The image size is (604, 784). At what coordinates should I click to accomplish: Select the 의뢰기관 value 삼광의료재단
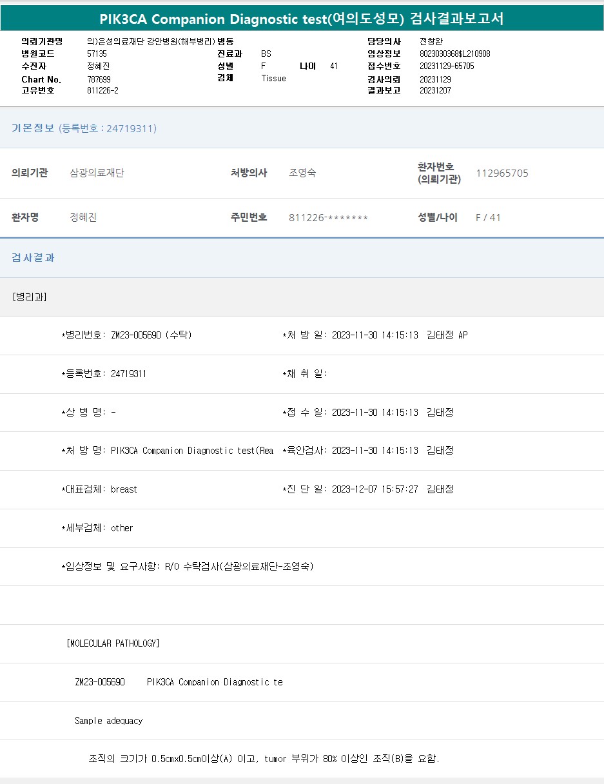(x=97, y=173)
